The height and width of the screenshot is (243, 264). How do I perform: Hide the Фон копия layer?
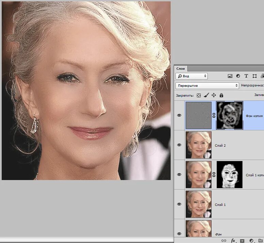179,115
